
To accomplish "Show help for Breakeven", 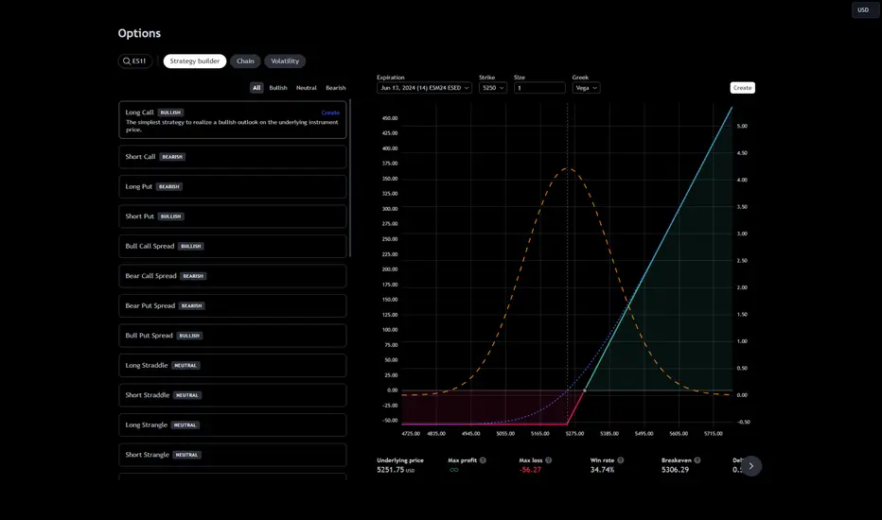I will (697, 460).
